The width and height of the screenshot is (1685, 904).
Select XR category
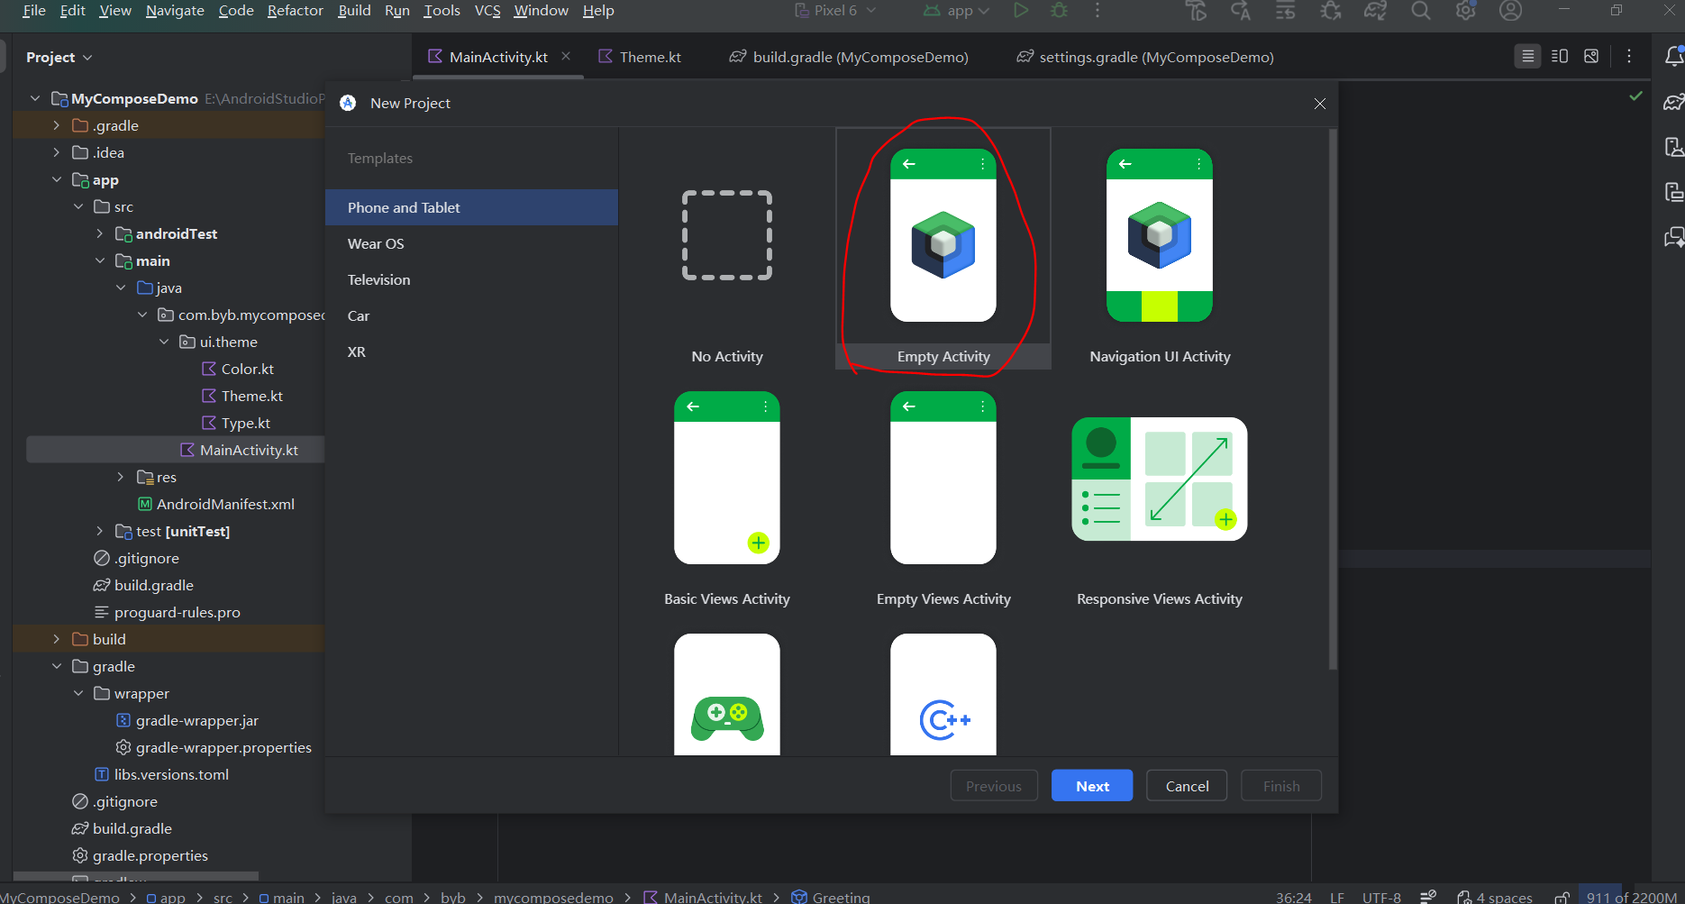point(471,352)
